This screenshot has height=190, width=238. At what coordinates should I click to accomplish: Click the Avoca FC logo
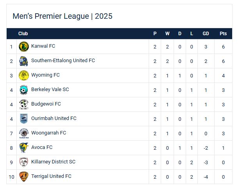click(24, 148)
